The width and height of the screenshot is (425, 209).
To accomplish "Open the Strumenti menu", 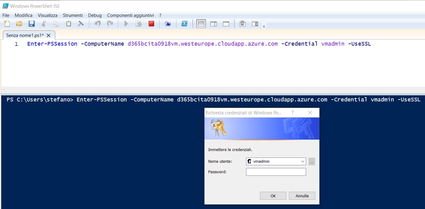I will point(73,15).
